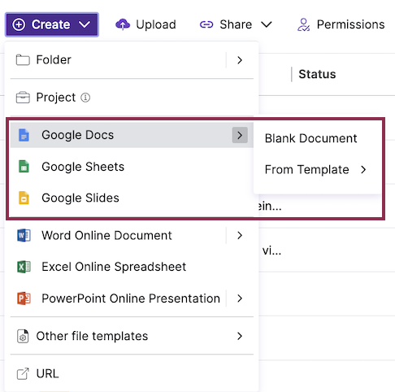Click the Permissions user icon
Image resolution: width=395 pixels, height=392 pixels.
(x=303, y=24)
